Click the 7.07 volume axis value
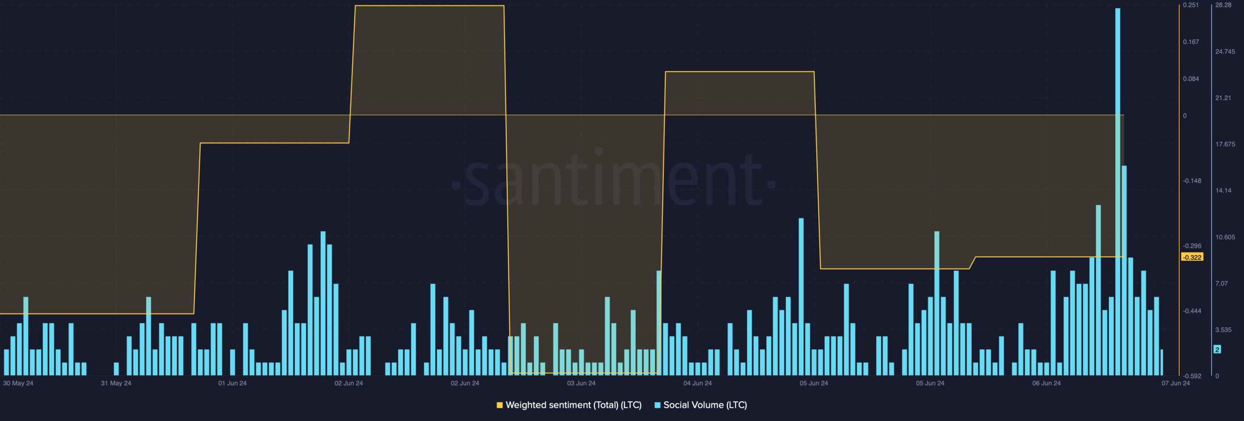This screenshot has height=421, width=1244. coord(1221,283)
